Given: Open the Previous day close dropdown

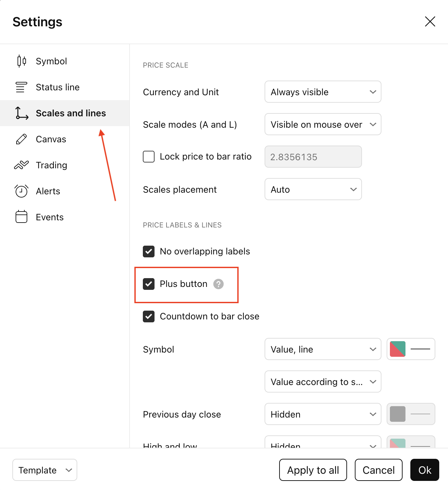Looking at the screenshot, I should (323, 414).
